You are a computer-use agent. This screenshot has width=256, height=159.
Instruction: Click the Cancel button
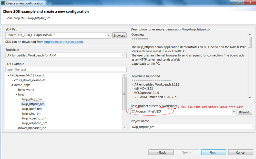click(x=240, y=152)
